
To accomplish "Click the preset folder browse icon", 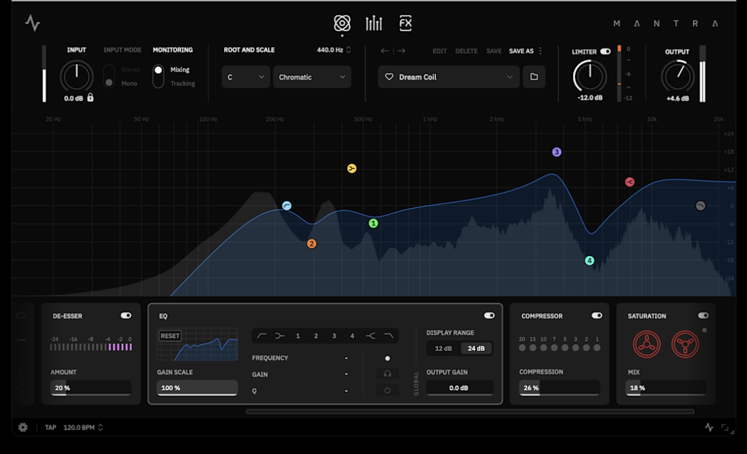I will coord(534,77).
